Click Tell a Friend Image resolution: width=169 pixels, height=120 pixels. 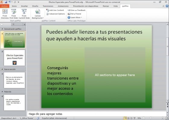74,14
